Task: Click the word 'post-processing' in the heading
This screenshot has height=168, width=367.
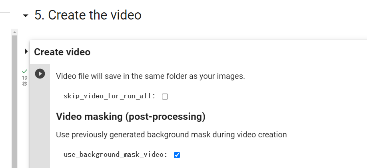Action: point(165,117)
